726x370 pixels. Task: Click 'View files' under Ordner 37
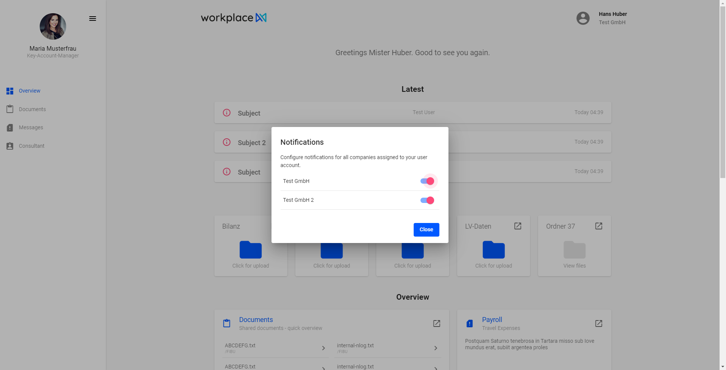pyautogui.click(x=574, y=266)
